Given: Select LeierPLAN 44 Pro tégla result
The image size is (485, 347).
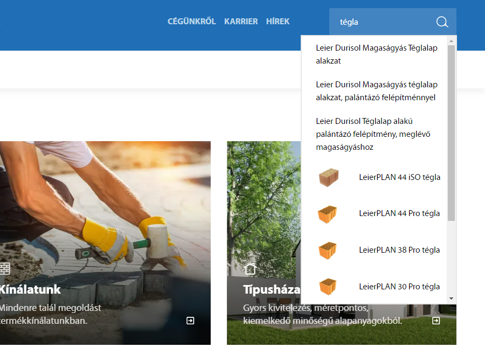Looking at the screenshot, I should (x=399, y=213).
